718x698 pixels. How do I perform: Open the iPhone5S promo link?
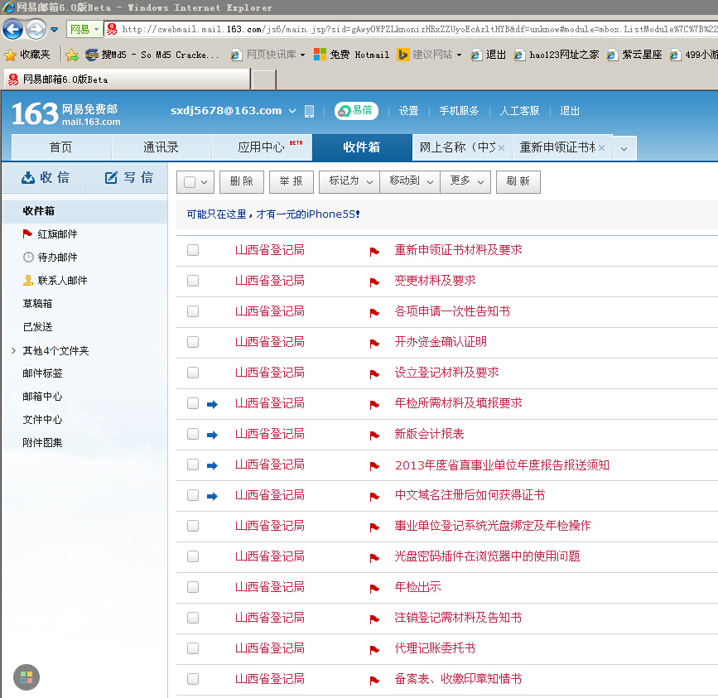[x=273, y=214]
